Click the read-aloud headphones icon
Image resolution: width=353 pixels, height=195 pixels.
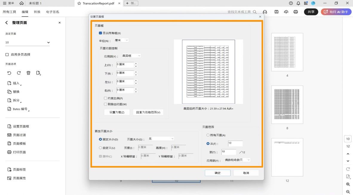click(265, 12)
